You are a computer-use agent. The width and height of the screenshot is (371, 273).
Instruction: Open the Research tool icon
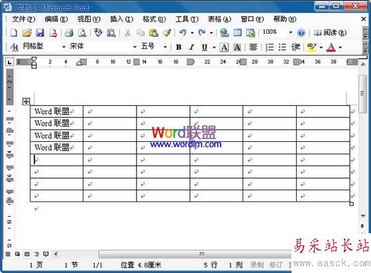click(x=111, y=32)
